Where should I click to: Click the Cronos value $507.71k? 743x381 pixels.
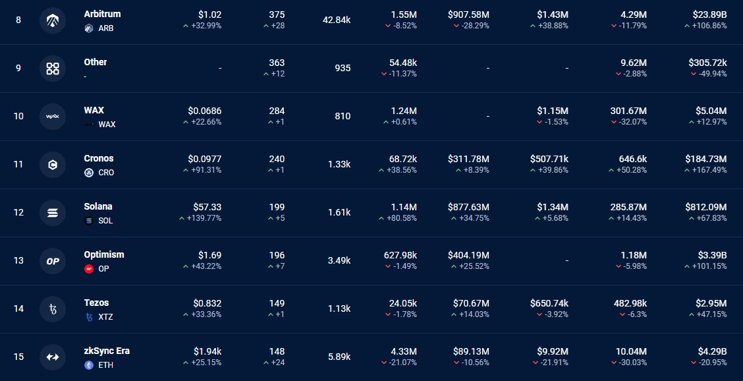pyautogui.click(x=549, y=159)
